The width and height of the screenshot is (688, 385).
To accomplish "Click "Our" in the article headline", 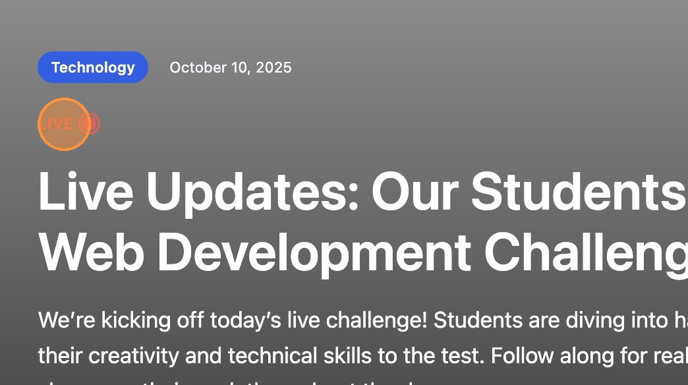I will 415,192.
